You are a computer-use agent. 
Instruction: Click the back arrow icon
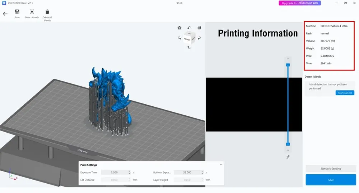[x=5, y=14]
